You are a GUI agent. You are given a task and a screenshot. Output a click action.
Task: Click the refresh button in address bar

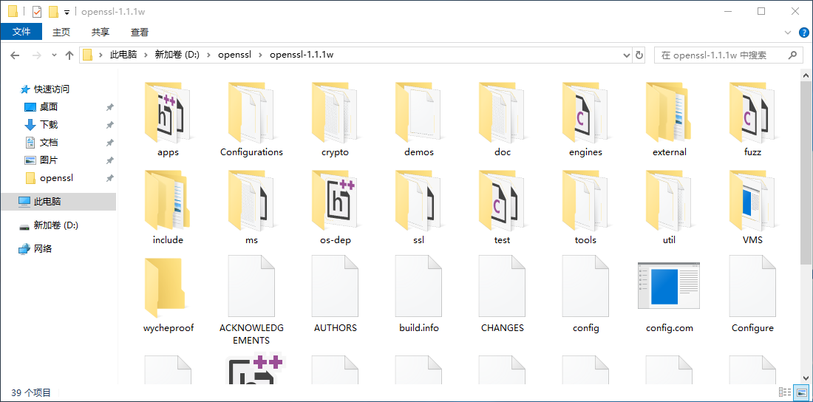click(639, 55)
